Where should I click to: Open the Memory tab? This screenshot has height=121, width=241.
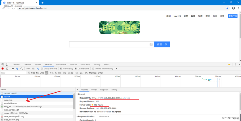point(73,64)
